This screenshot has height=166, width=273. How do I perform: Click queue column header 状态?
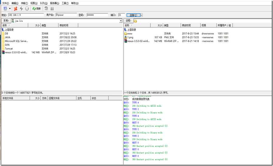click(x=99, y=98)
